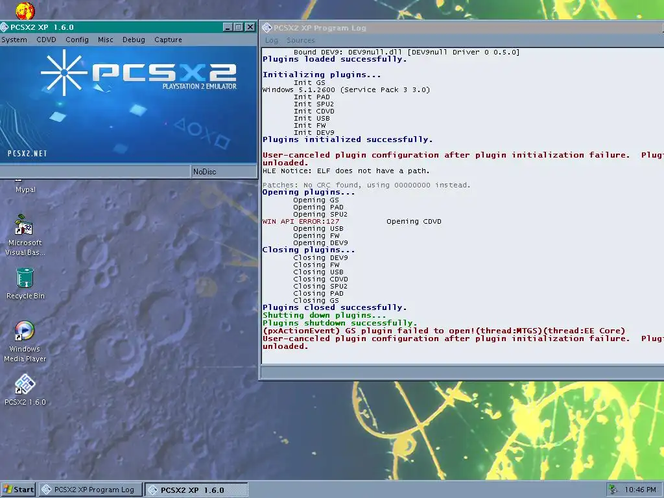Click the 'Plugins shutdown successfully.' log line
The image size is (664, 498).
click(x=340, y=323)
